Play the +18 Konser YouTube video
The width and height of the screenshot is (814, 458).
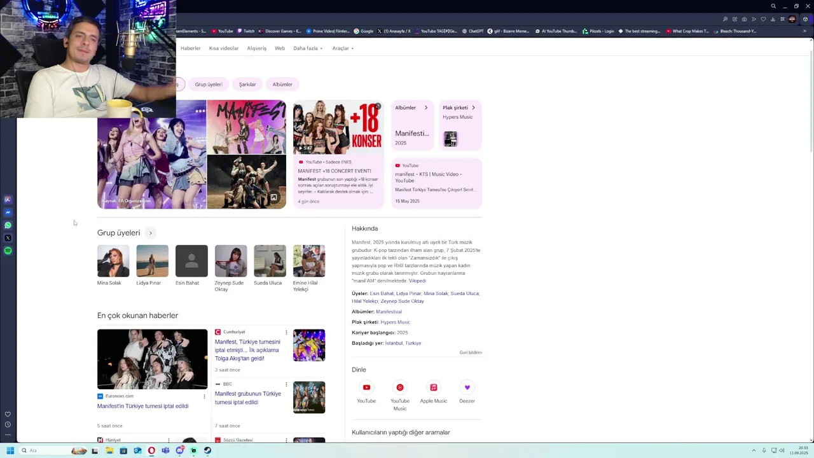pos(338,127)
